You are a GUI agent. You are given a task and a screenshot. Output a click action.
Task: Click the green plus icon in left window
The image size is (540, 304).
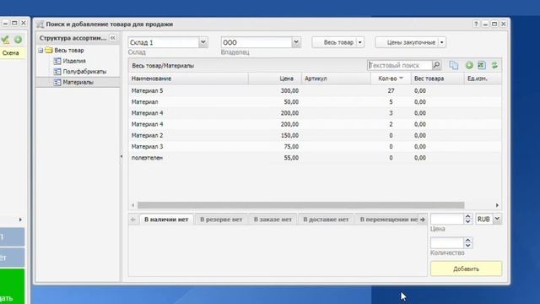click(18, 40)
